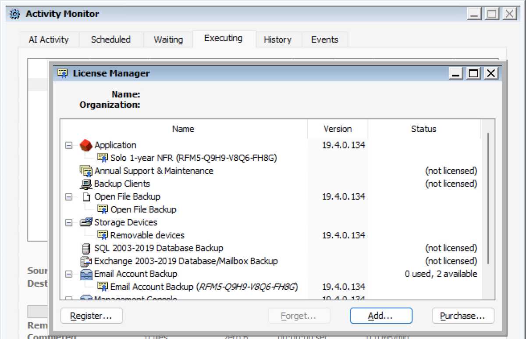Open the History tab
Screen dimensions: 526x339
277,40
